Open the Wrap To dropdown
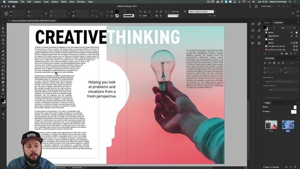 286,81
